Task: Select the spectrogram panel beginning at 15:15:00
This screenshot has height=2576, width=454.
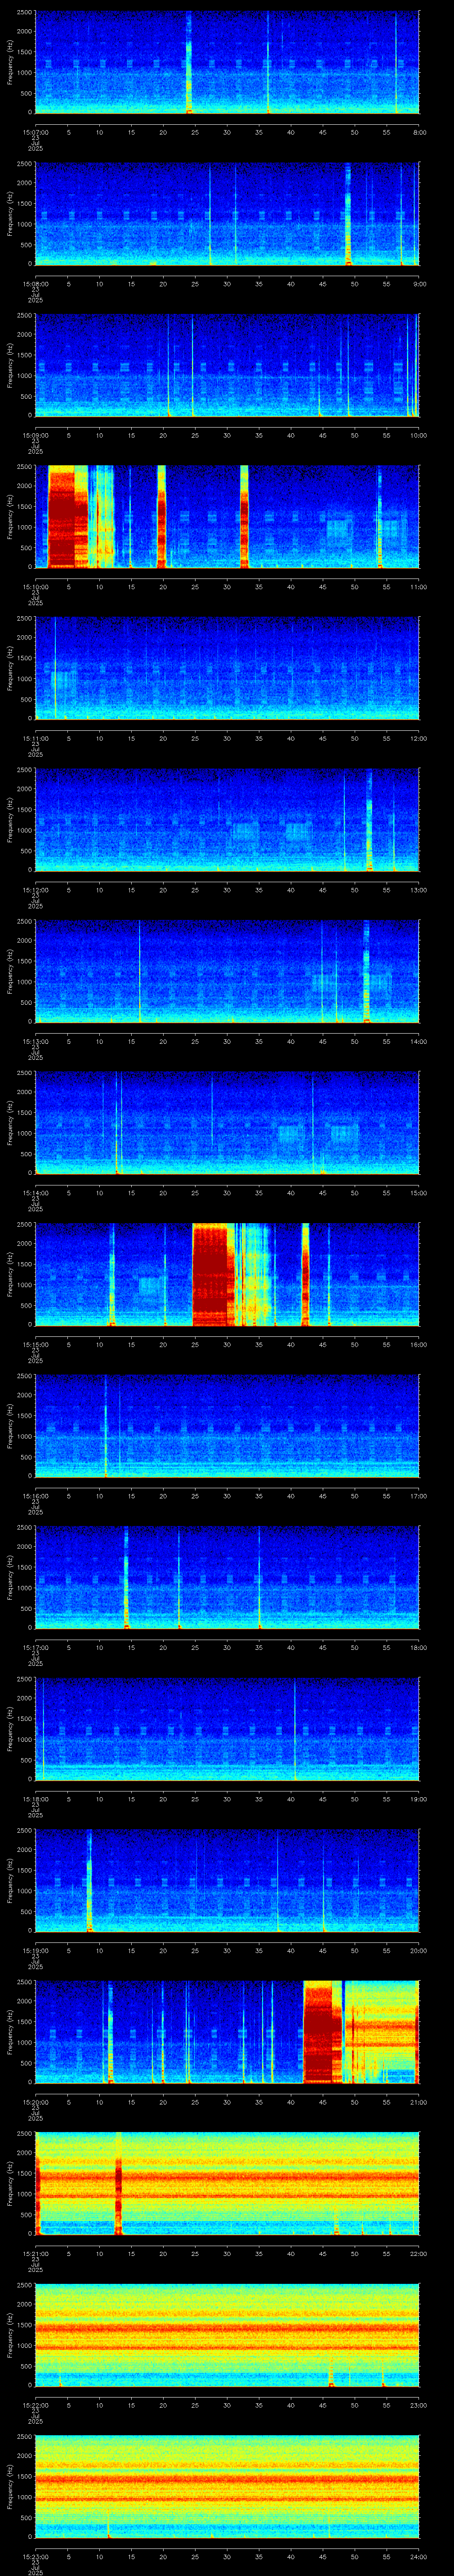Action: [x=227, y=1274]
